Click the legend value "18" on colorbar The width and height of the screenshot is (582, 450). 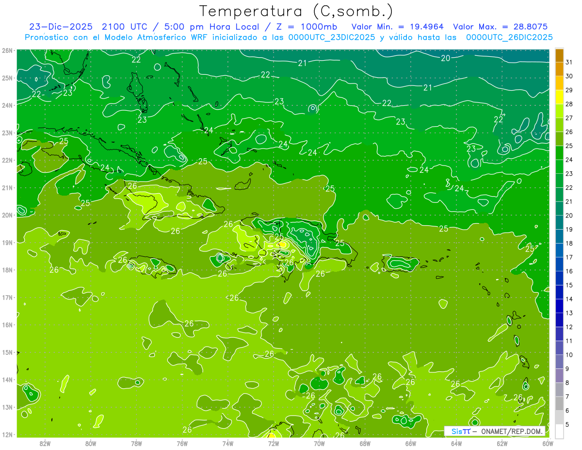[x=569, y=243]
